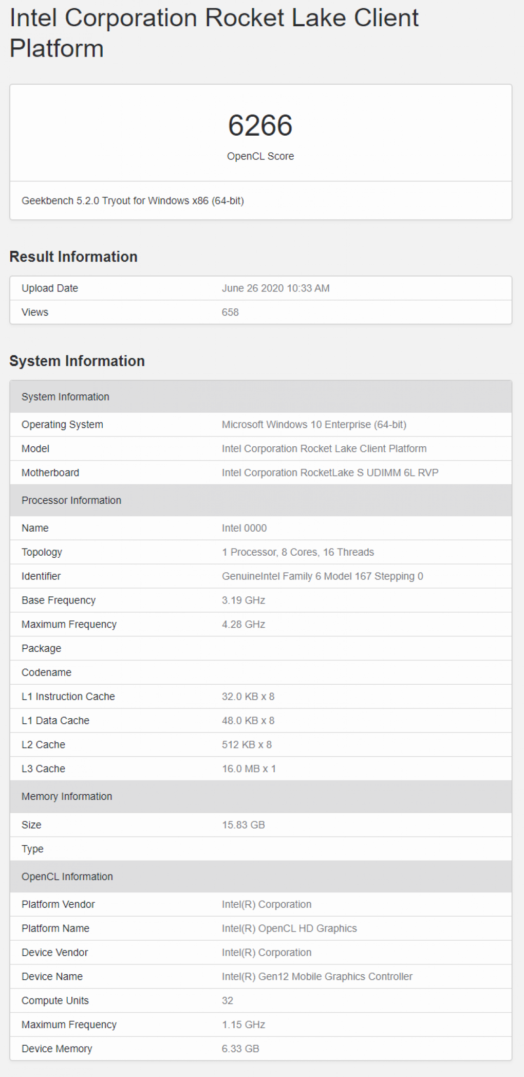524x1077 pixels.
Task: Click the 'Platform Name' row label
Action: coord(55,928)
